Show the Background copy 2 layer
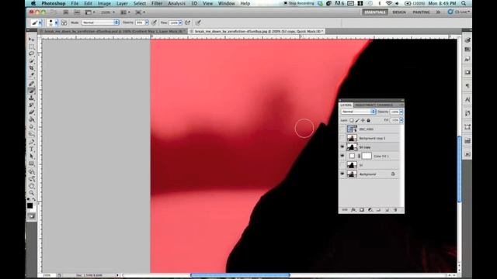The image size is (497, 279). click(342, 138)
